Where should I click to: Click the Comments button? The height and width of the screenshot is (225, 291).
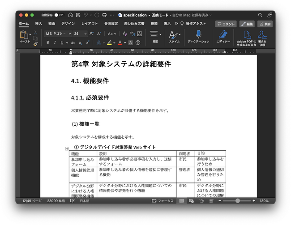[226, 24]
